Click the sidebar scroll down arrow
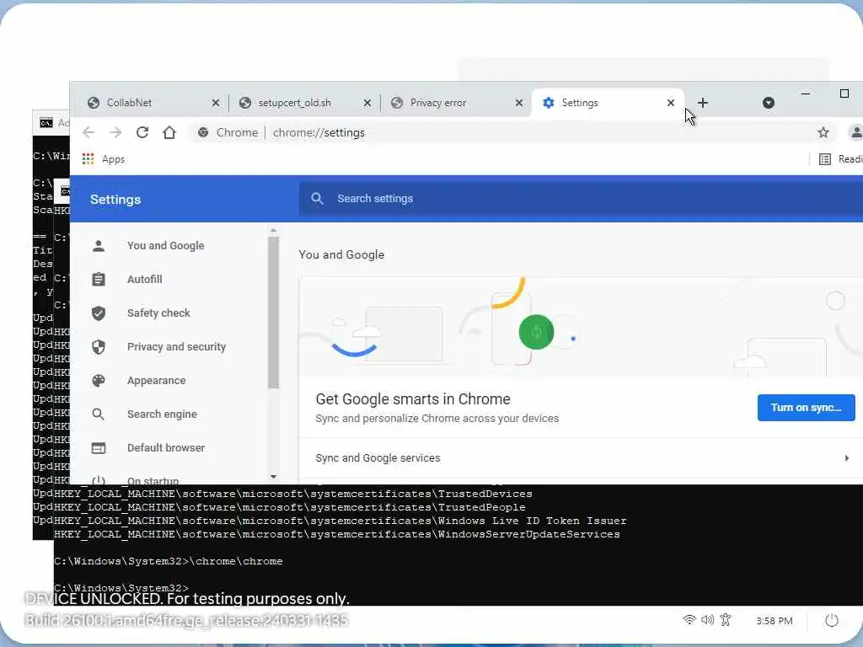The image size is (863, 647). click(x=274, y=477)
